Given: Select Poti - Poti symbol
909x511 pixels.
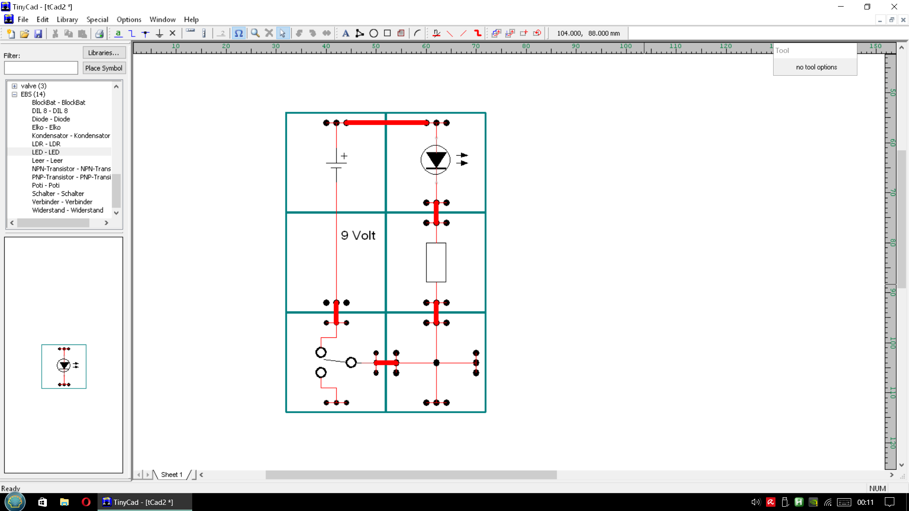Looking at the screenshot, I should [x=46, y=185].
